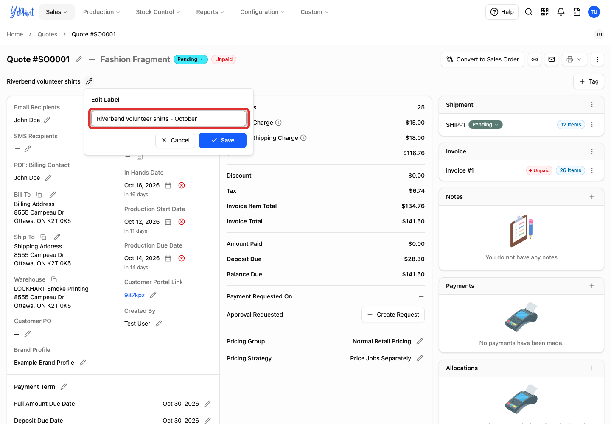This screenshot has height=424, width=611.
Task: Clear the In Hands Date
Action: [182, 185]
